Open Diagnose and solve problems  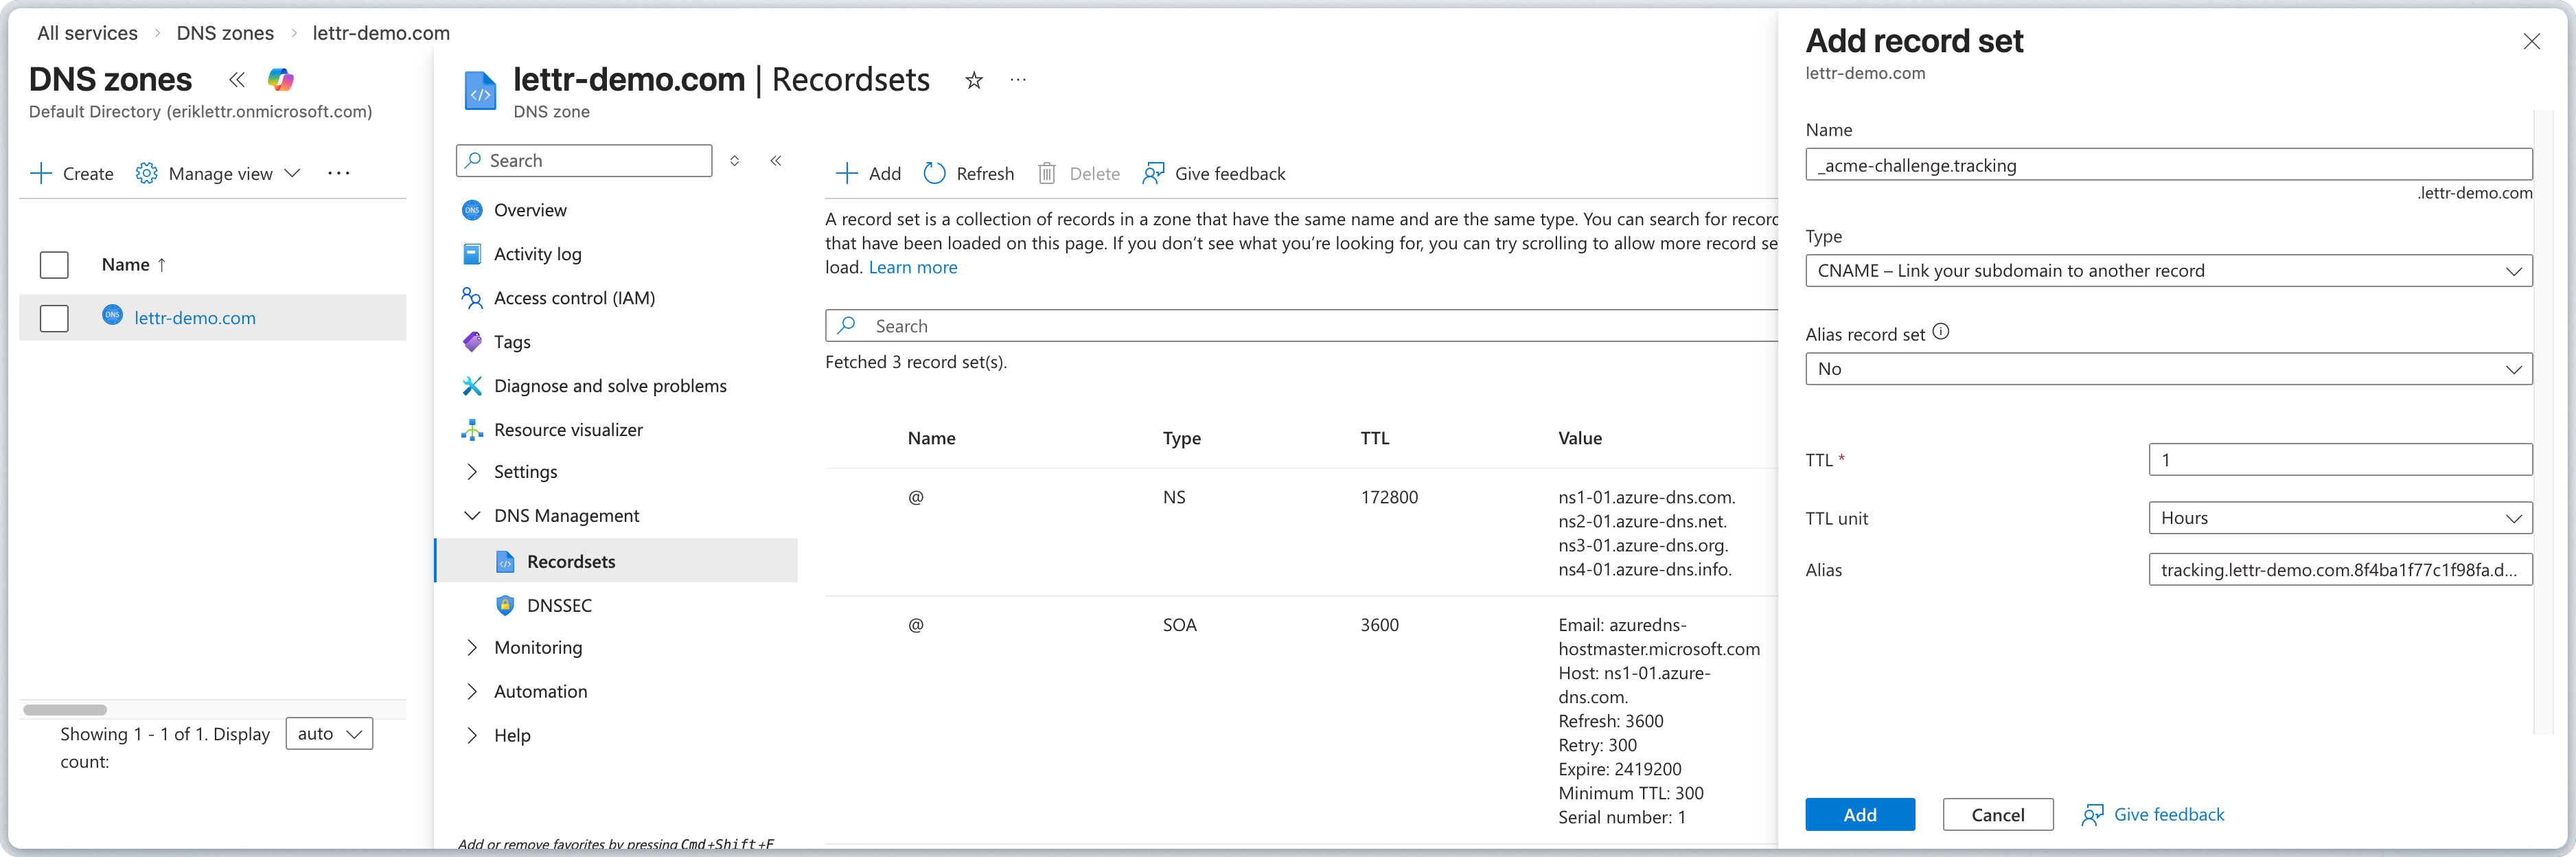tap(609, 385)
